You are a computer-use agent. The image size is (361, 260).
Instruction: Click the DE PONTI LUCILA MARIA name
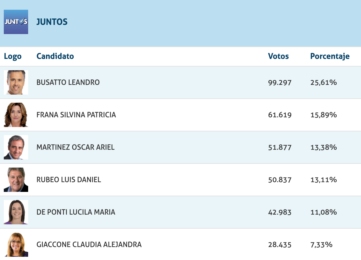click(x=76, y=212)
